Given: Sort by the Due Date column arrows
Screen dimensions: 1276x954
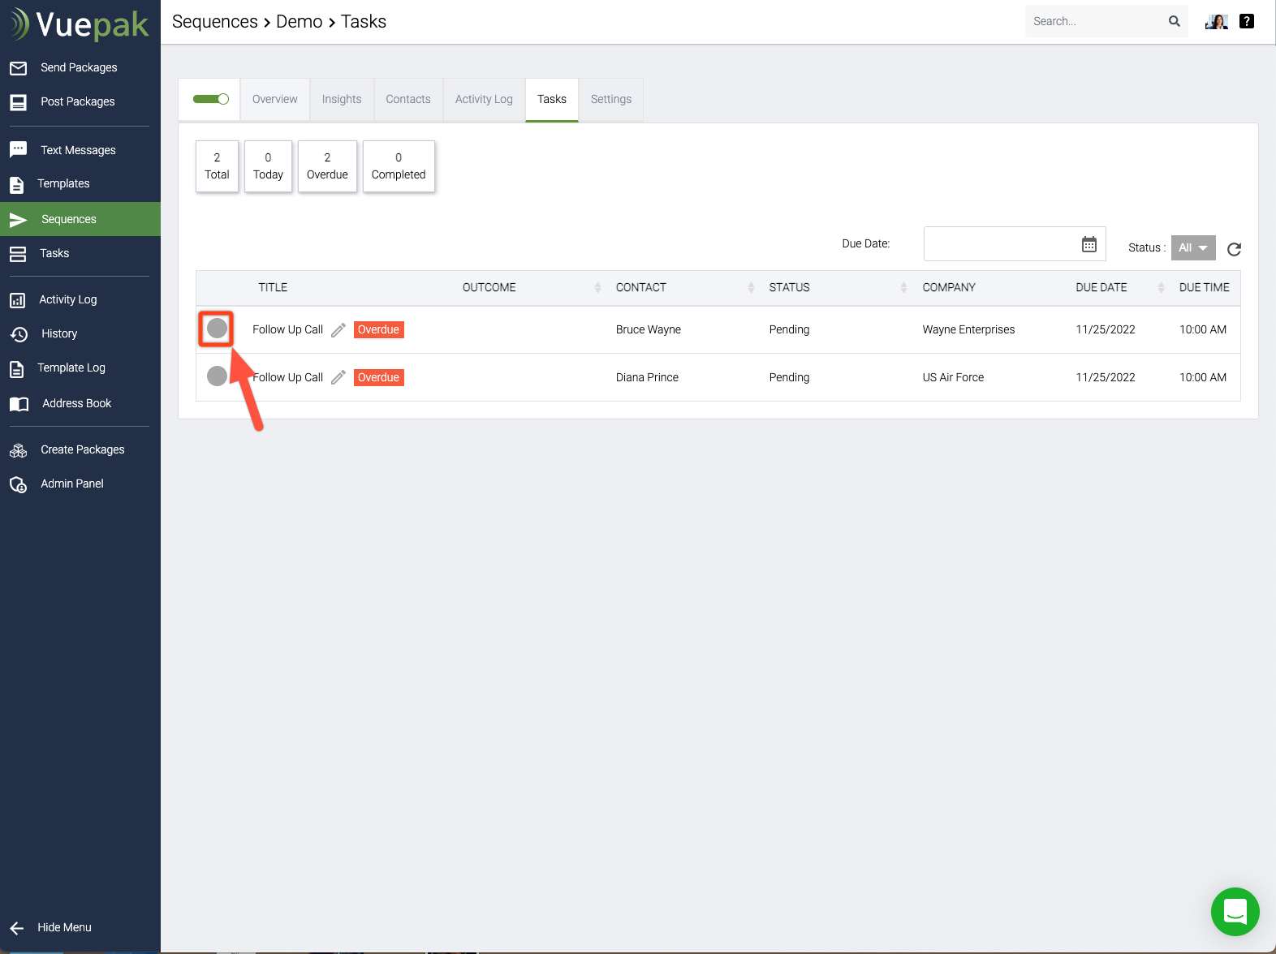Looking at the screenshot, I should click(x=1161, y=287).
